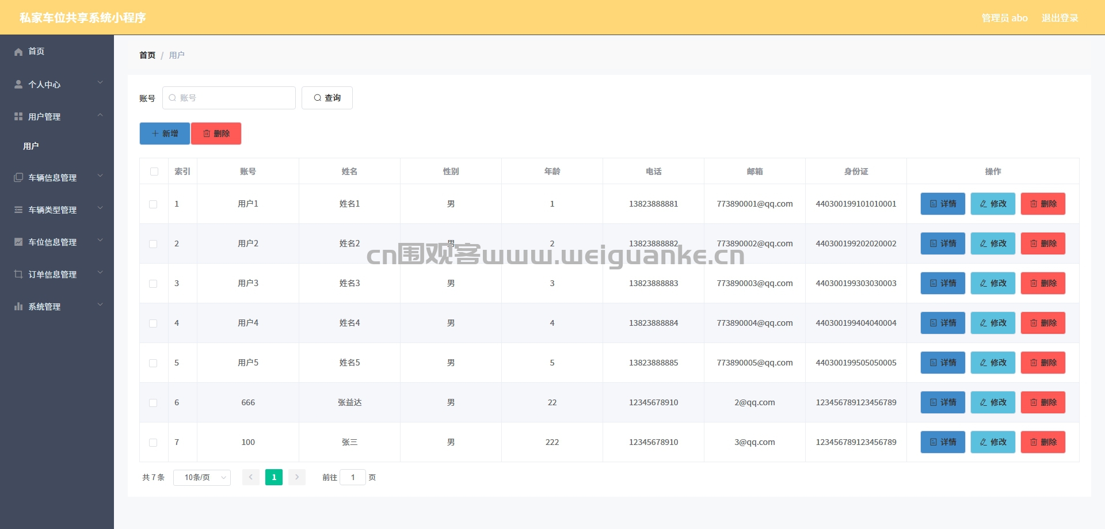Check the checkbox for row 用户2
Screen dimensions: 1105x529
tap(153, 244)
